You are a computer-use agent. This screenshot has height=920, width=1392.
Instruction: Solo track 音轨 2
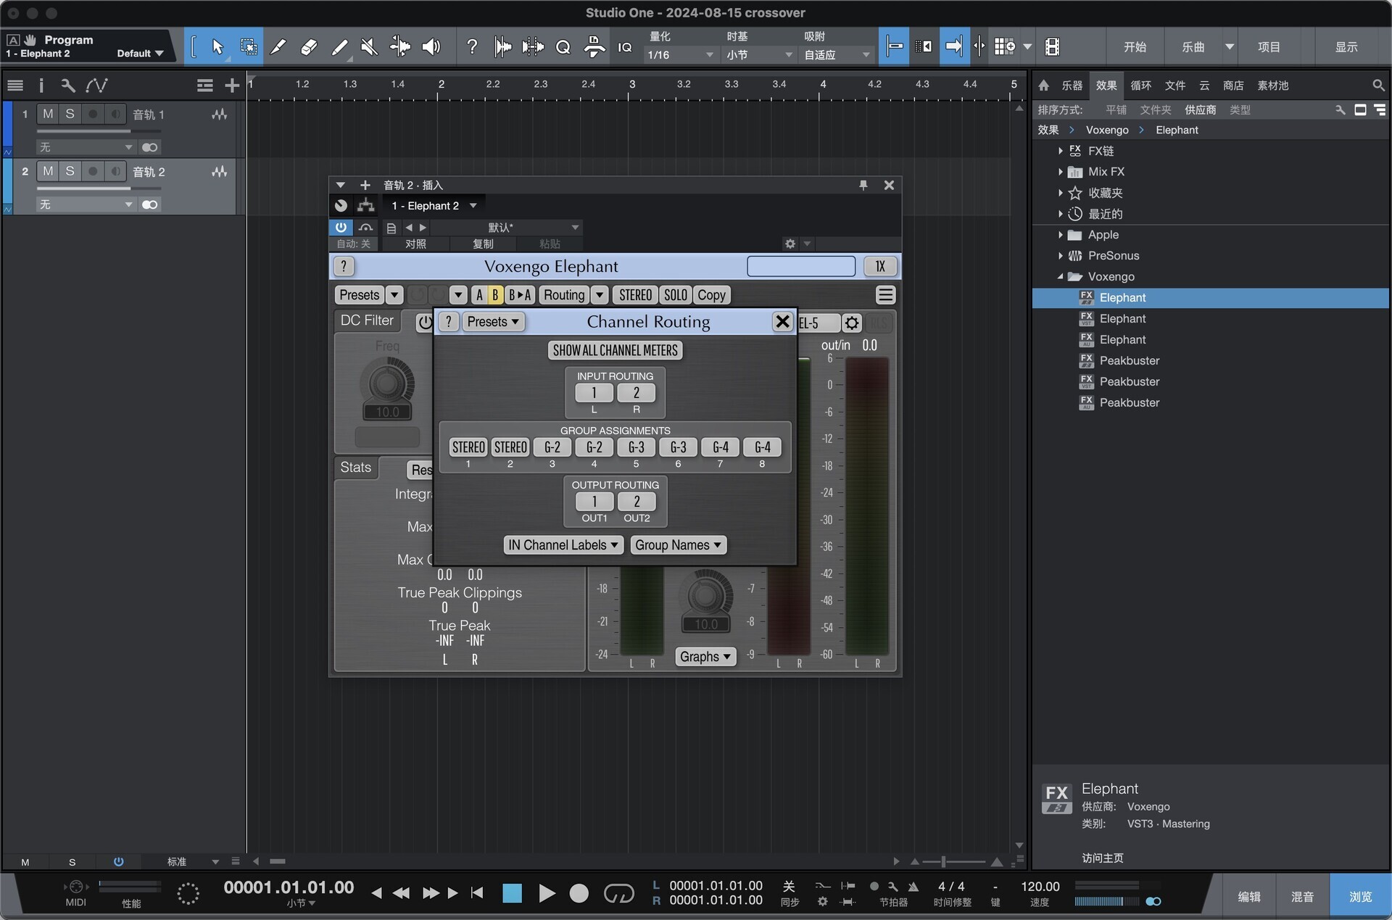pos(70,171)
